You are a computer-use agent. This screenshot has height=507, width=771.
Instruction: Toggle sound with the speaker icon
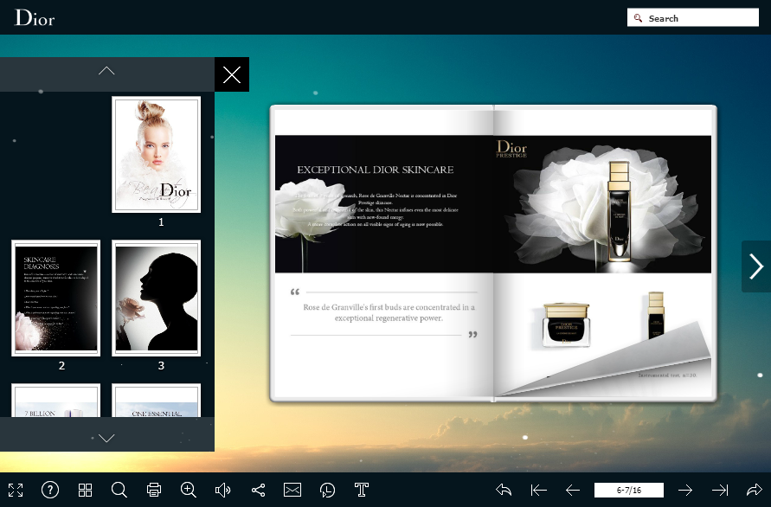coord(222,490)
